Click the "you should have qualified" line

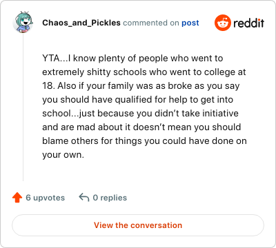(138, 100)
